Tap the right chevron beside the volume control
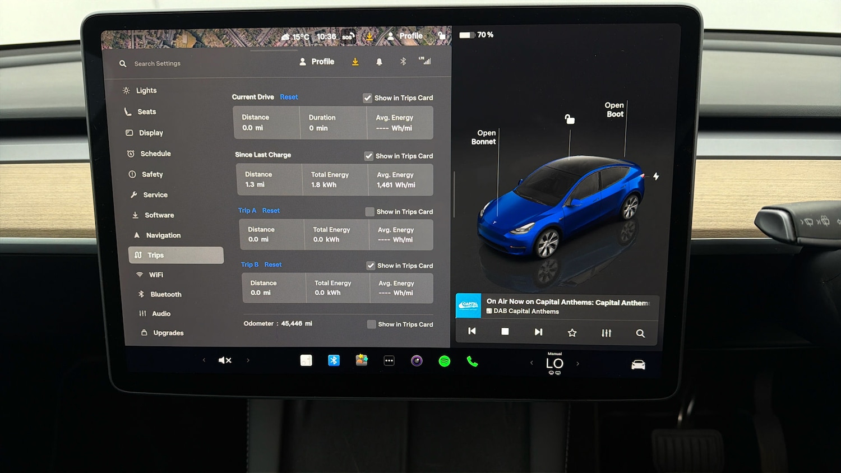841x473 pixels. tap(248, 360)
